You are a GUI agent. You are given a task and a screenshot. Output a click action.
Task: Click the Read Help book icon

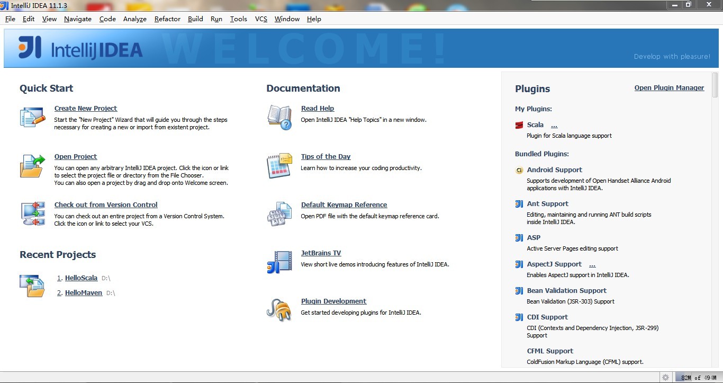point(279,117)
